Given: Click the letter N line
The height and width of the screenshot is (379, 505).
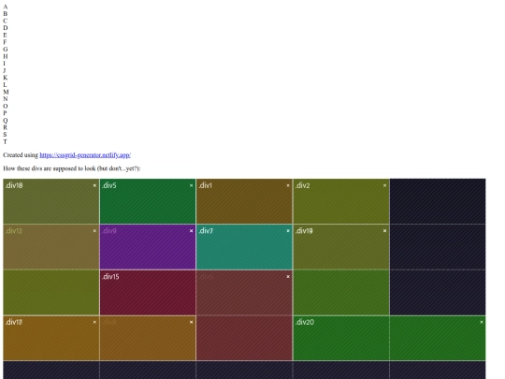Looking at the screenshot, I should pos(6,98).
